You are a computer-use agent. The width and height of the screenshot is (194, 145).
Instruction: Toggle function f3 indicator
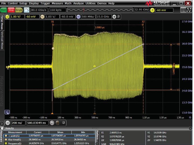(x=78, y=17)
